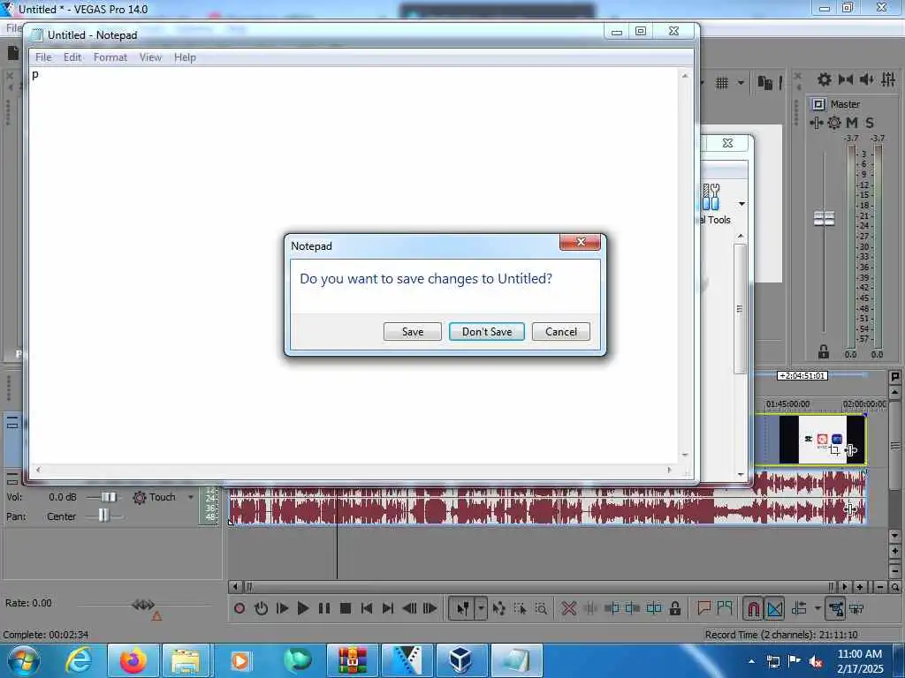Open Master Bus audio properties gear
Screen dimensions: 905x678
[x=825, y=79]
